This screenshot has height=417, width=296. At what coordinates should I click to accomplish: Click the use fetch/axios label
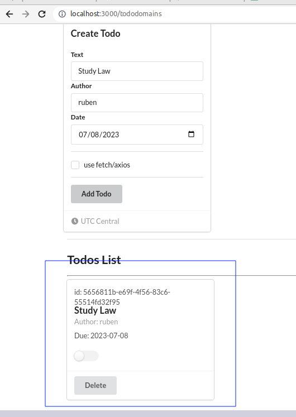coord(107,165)
